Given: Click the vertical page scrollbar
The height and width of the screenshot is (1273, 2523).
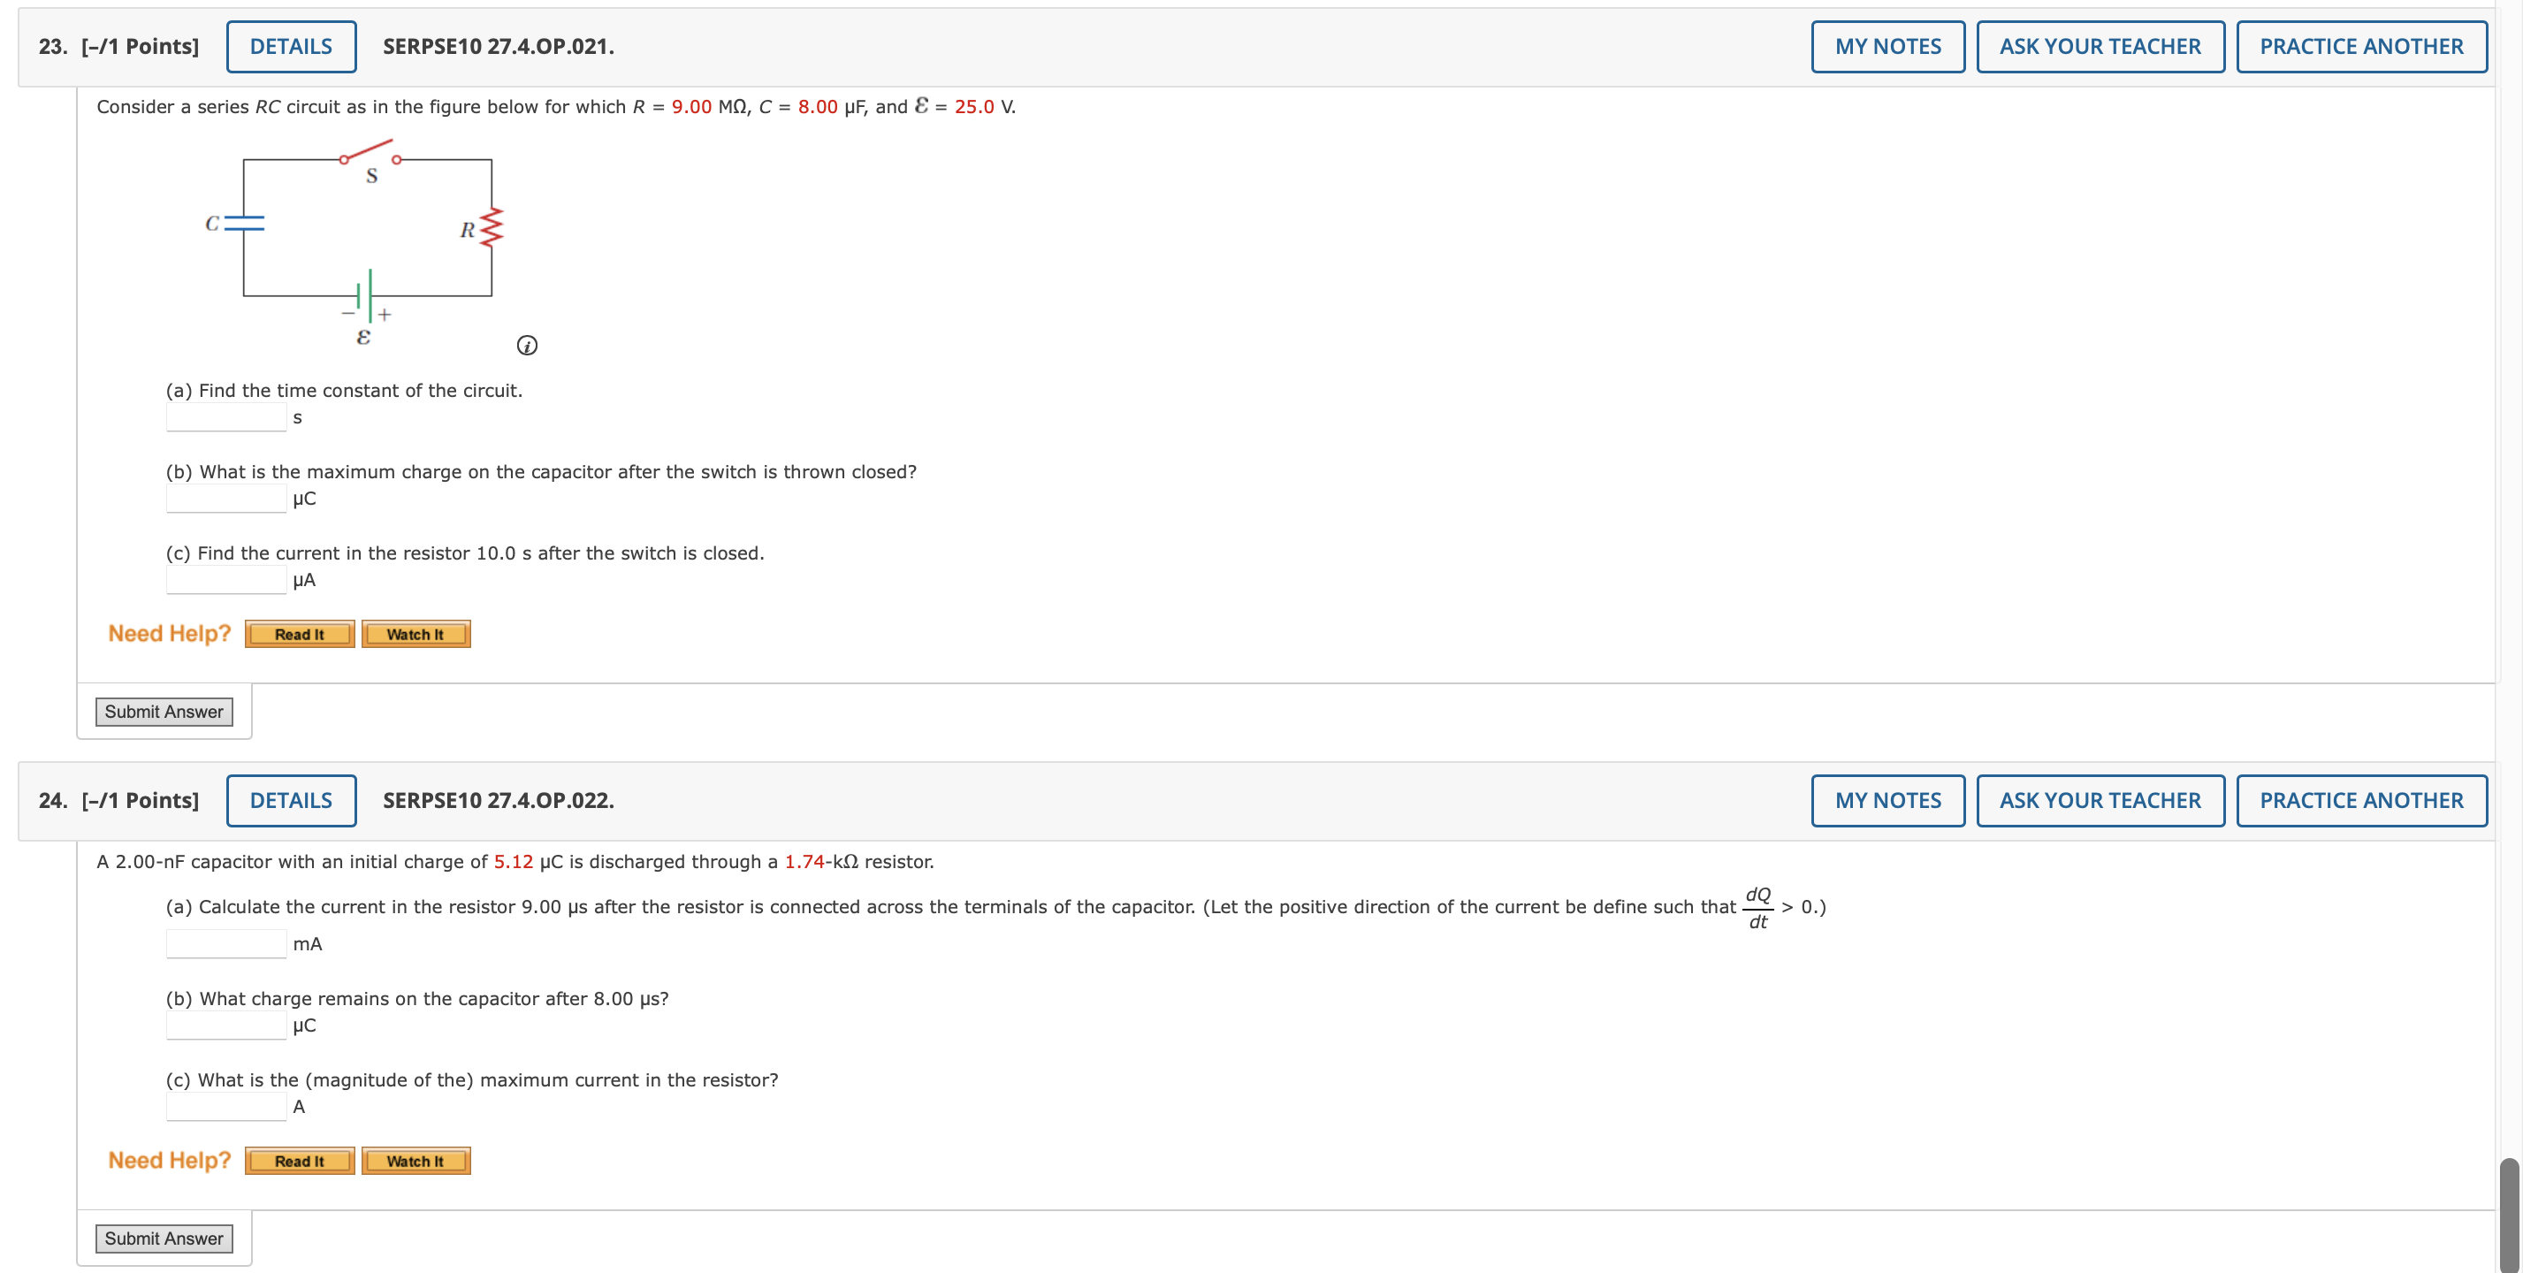Looking at the screenshot, I should point(2507,1215).
